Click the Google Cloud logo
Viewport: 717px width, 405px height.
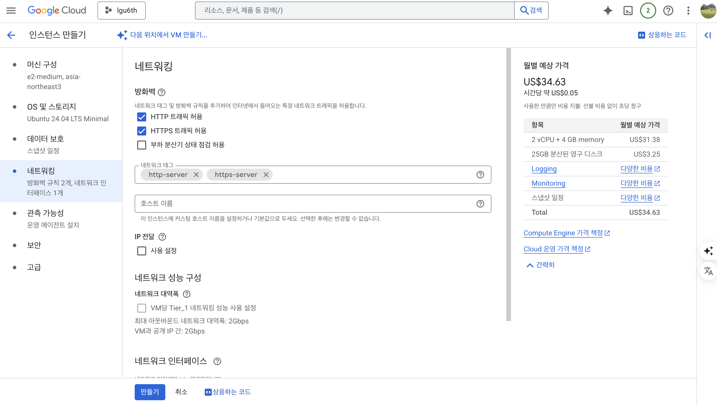point(57,11)
